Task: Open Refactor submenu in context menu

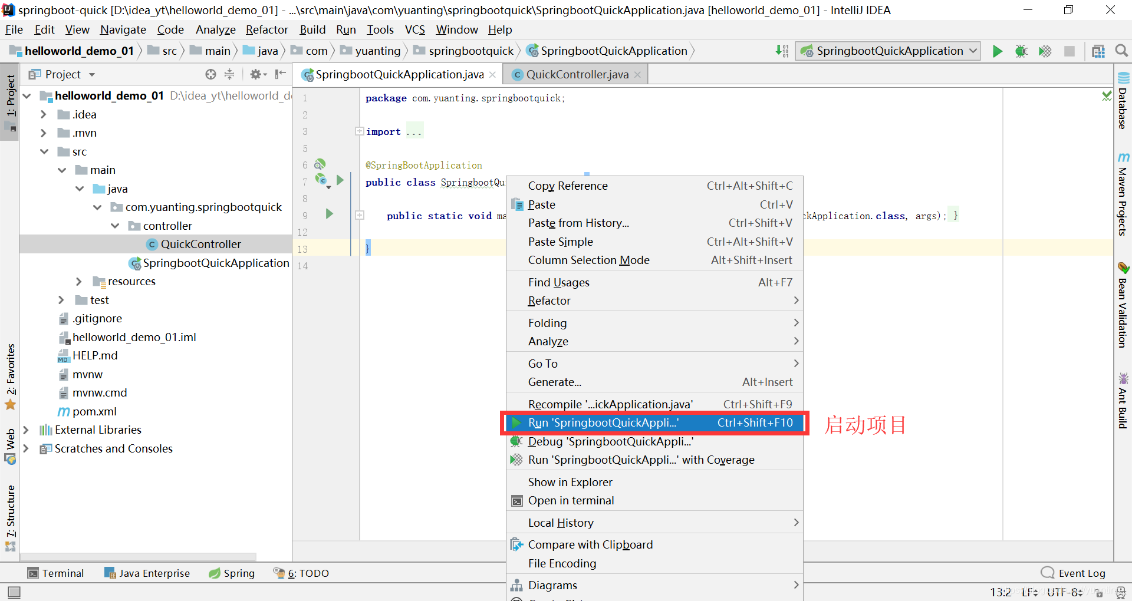Action: coord(654,300)
